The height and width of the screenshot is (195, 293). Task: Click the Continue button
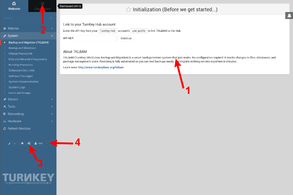pyautogui.click(x=126, y=38)
